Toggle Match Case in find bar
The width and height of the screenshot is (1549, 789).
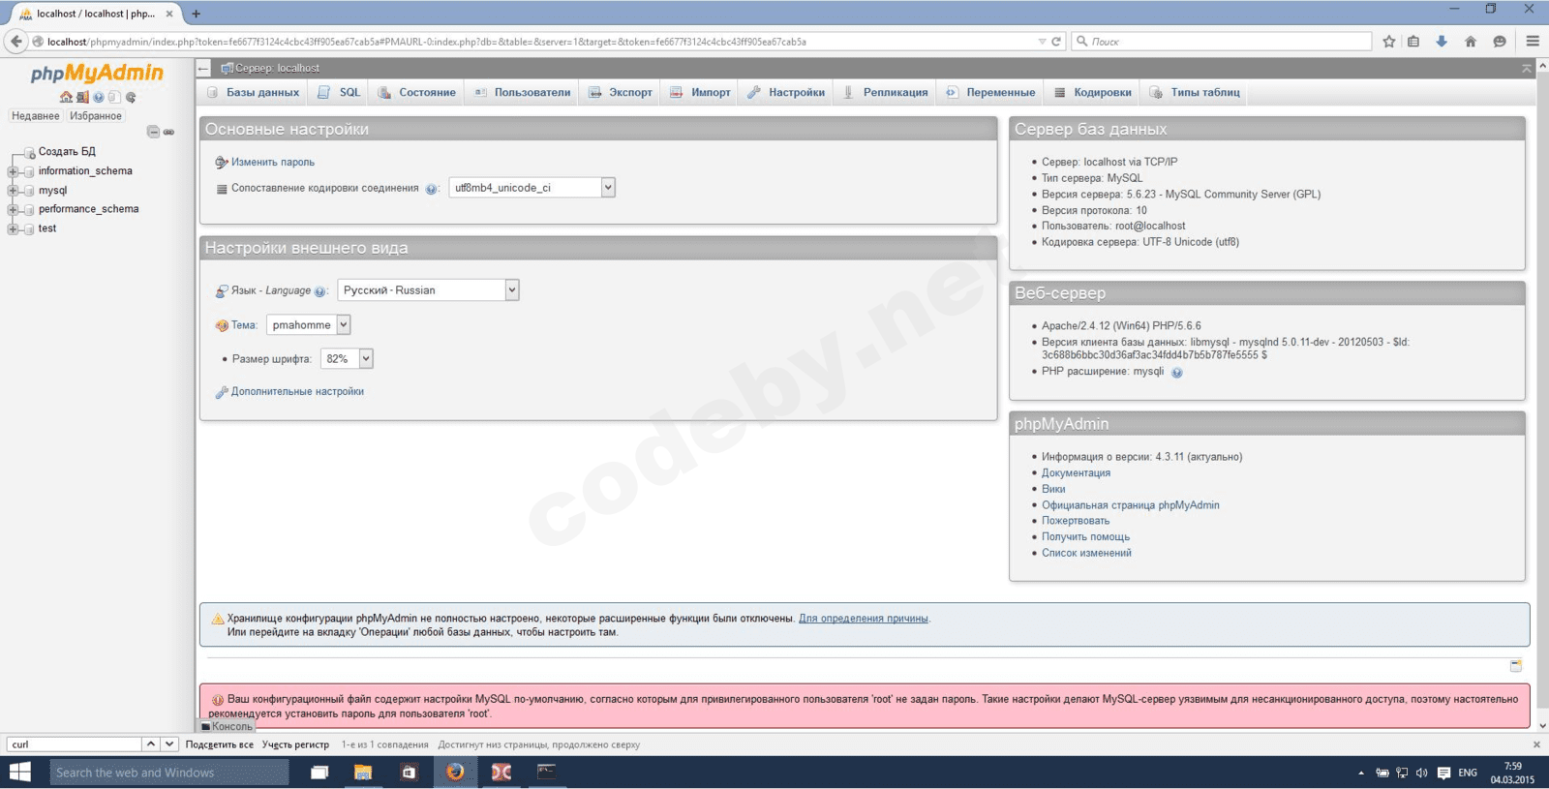[295, 744]
